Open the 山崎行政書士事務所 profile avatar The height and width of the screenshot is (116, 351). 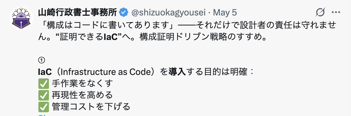coord(21,18)
